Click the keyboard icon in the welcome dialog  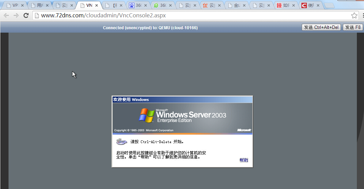(121, 141)
